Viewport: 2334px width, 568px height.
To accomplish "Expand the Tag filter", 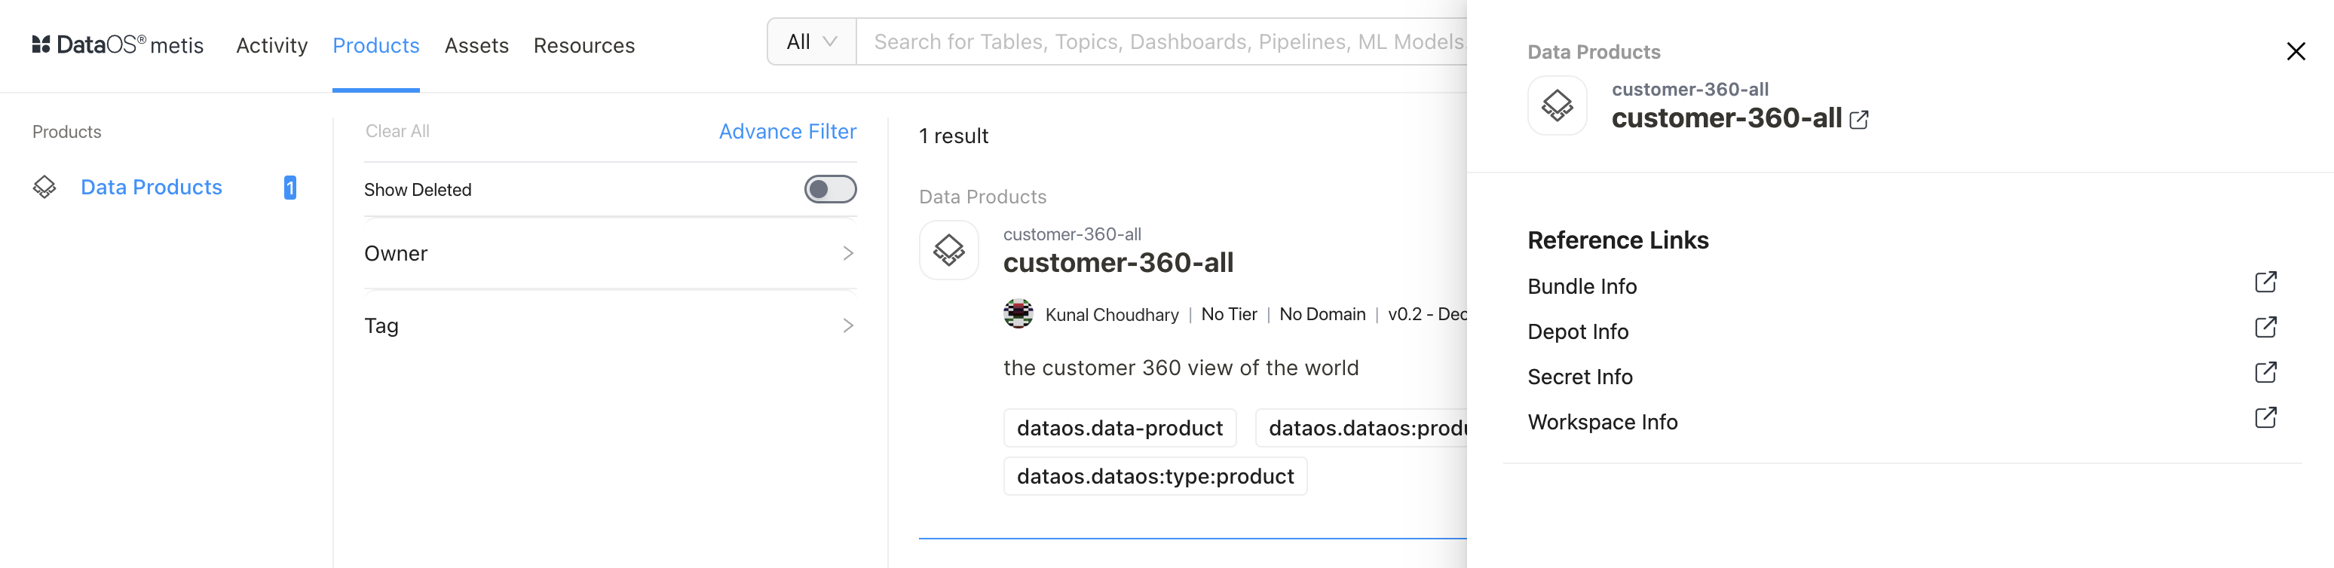I will (611, 326).
